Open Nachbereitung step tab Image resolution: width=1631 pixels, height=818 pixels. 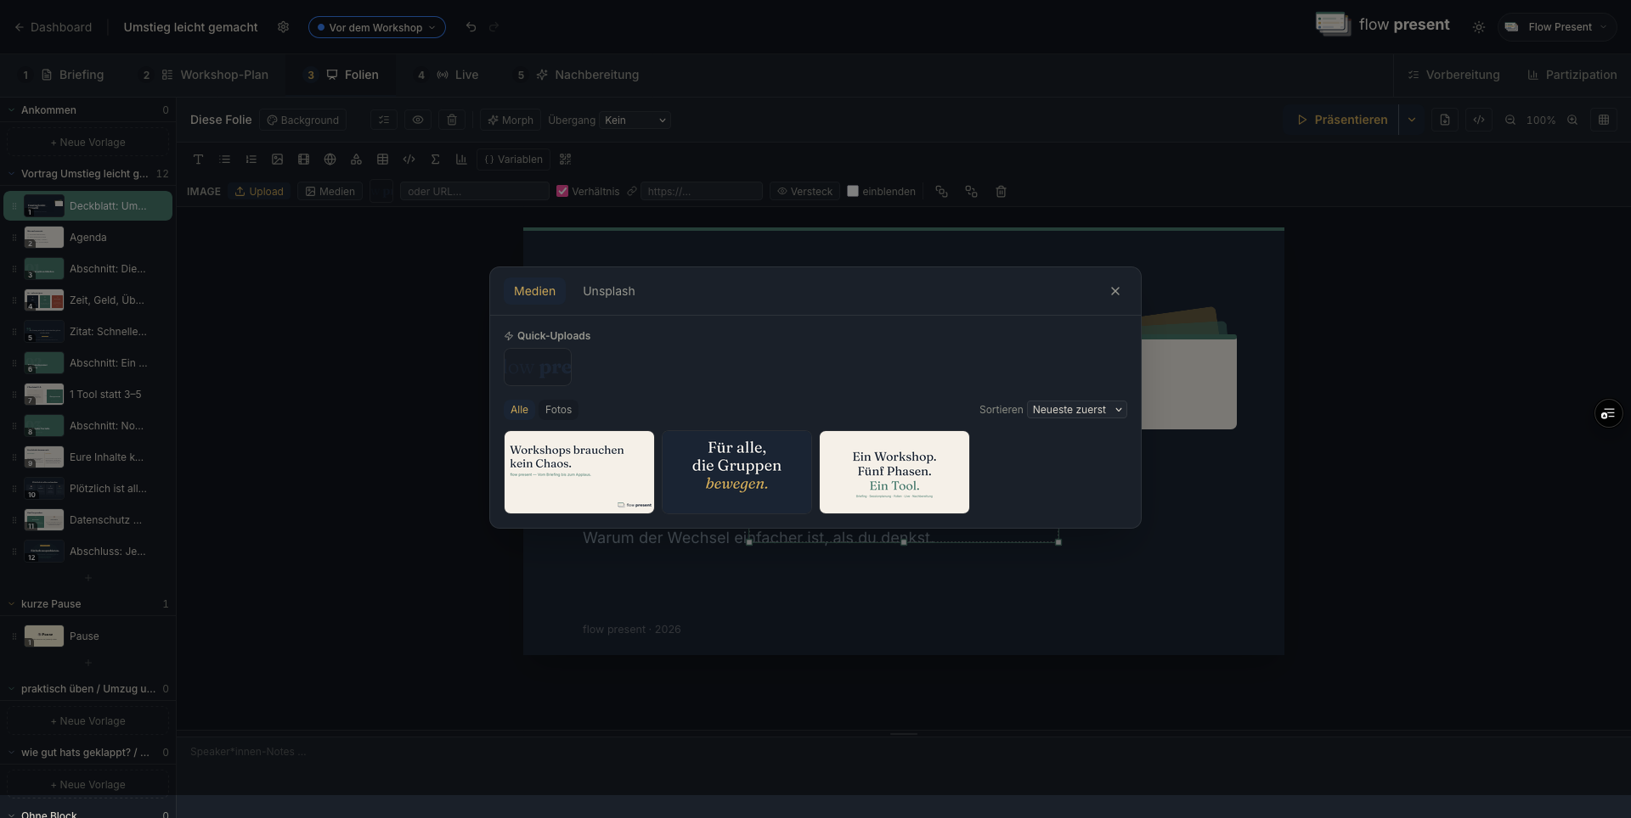[x=577, y=75]
